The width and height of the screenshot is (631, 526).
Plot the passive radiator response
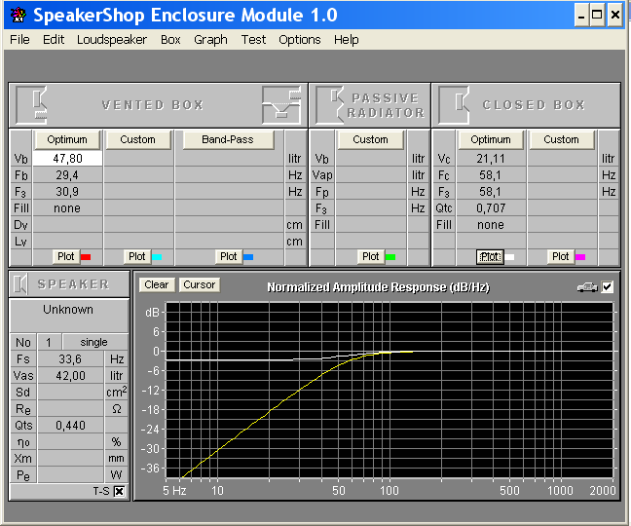[x=371, y=256]
